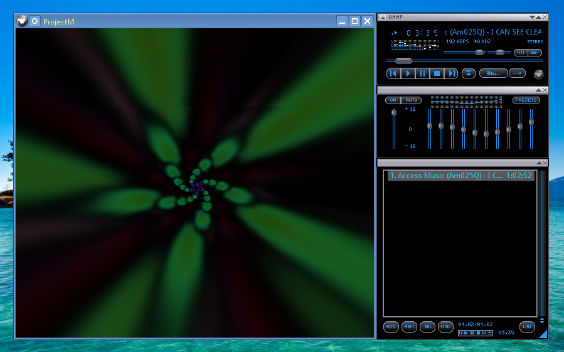Image resolution: width=564 pixels, height=352 pixels.
Task: Toggle the equalizer AUTO button
Action: pos(411,100)
